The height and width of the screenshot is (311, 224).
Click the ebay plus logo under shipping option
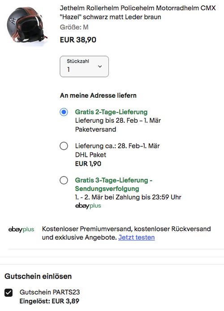point(88,206)
